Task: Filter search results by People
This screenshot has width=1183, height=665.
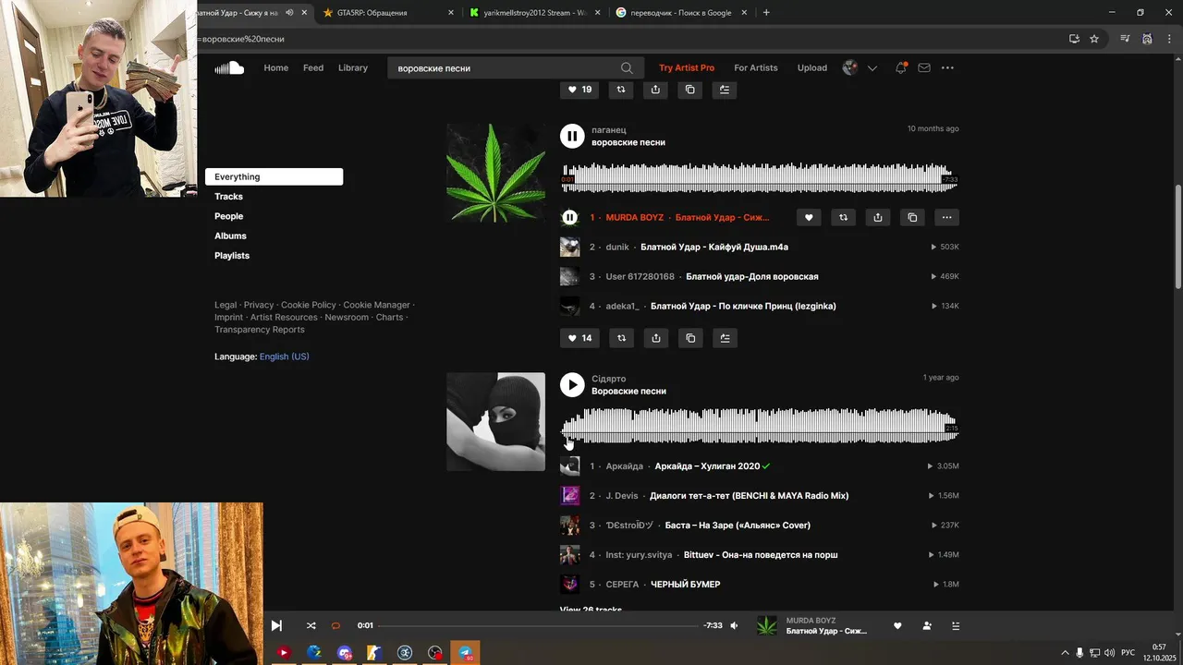Action: (x=229, y=216)
